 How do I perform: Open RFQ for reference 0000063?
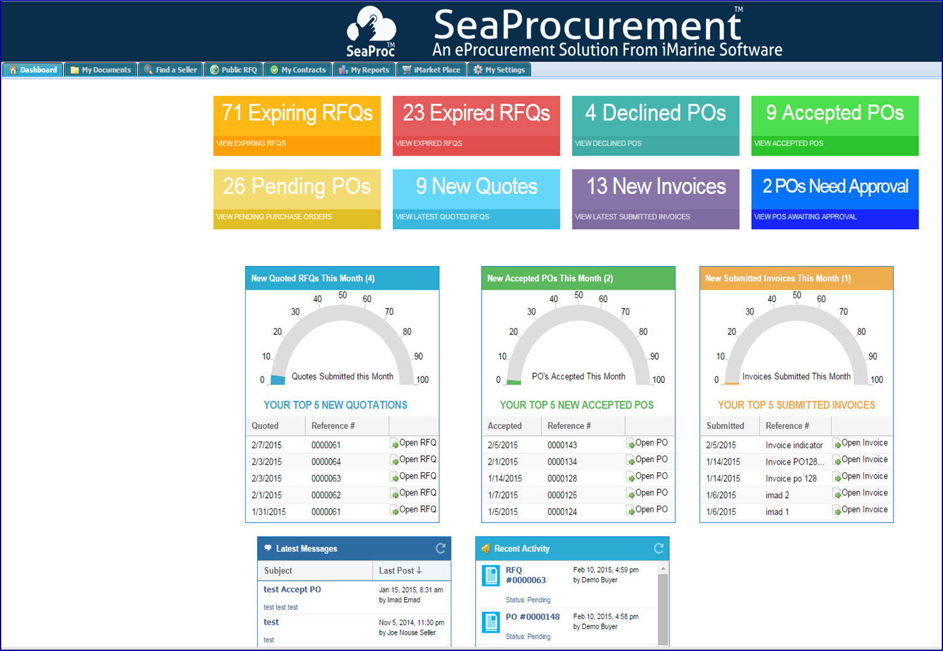click(x=414, y=476)
